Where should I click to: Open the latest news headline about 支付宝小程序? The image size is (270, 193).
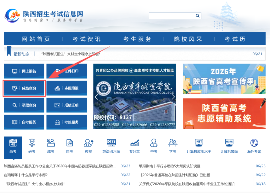pos(71,54)
